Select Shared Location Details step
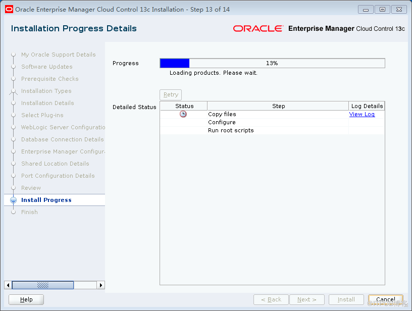Screen dimensions: 412x311 (55, 164)
